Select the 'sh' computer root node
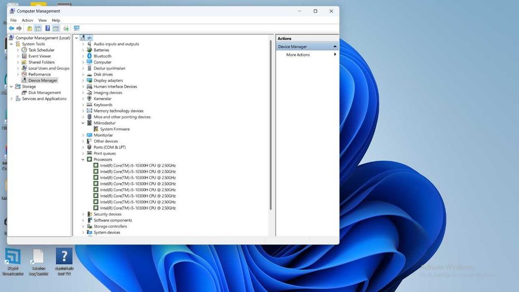Viewport: 519px width, 292px height. (89, 38)
